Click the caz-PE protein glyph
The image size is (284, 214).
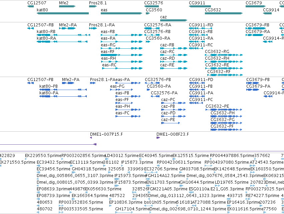coord(171,123)
